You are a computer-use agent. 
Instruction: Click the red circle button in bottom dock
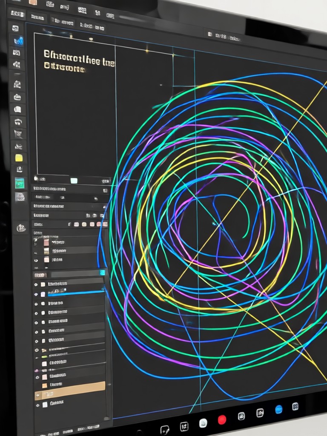coord(222,419)
